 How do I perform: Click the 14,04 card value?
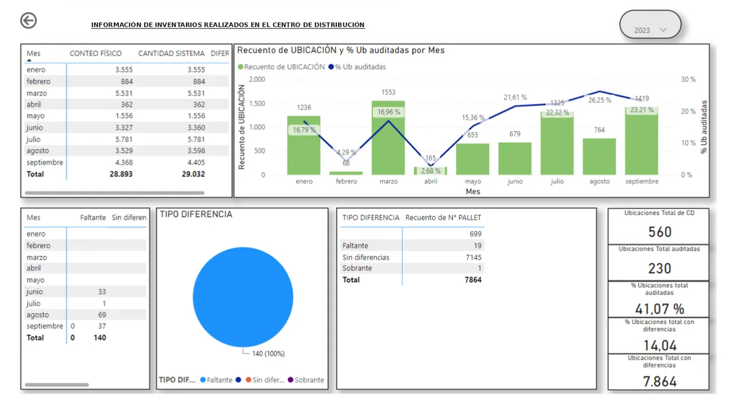coord(660,346)
